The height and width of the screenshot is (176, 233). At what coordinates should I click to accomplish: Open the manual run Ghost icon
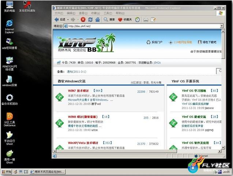[x=10, y=138]
